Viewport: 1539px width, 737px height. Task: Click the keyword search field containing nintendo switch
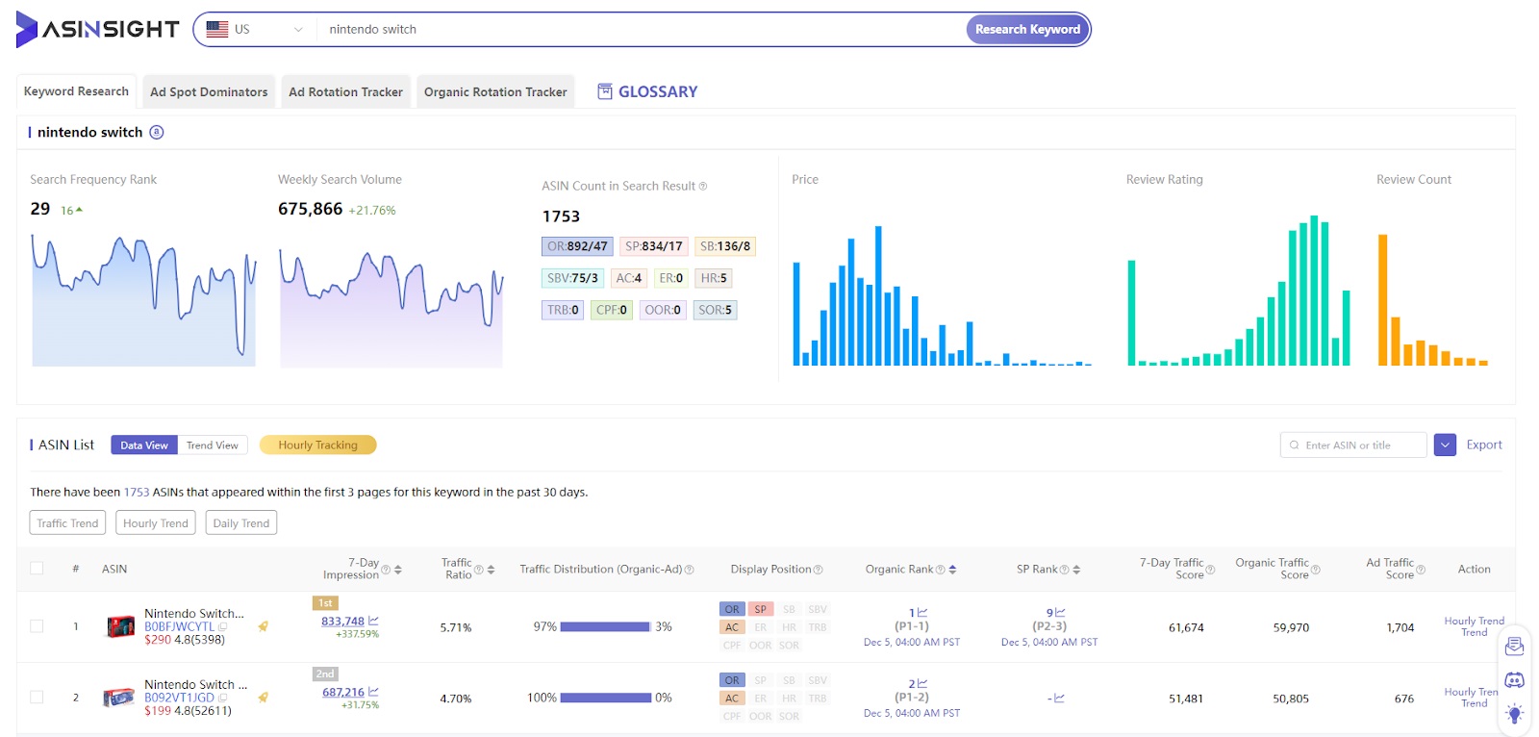(x=640, y=30)
